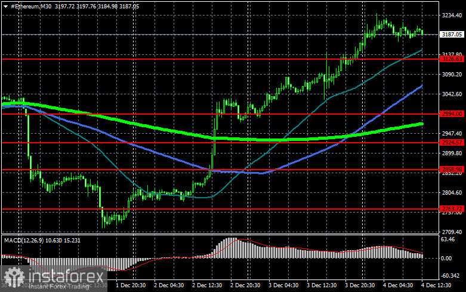Select the red level label 3126.63
The width and height of the screenshot is (466, 292).
click(x=452, y=59)
